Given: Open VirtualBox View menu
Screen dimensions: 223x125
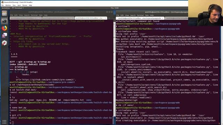Looking at the screenshot, I should coord(14,5).
